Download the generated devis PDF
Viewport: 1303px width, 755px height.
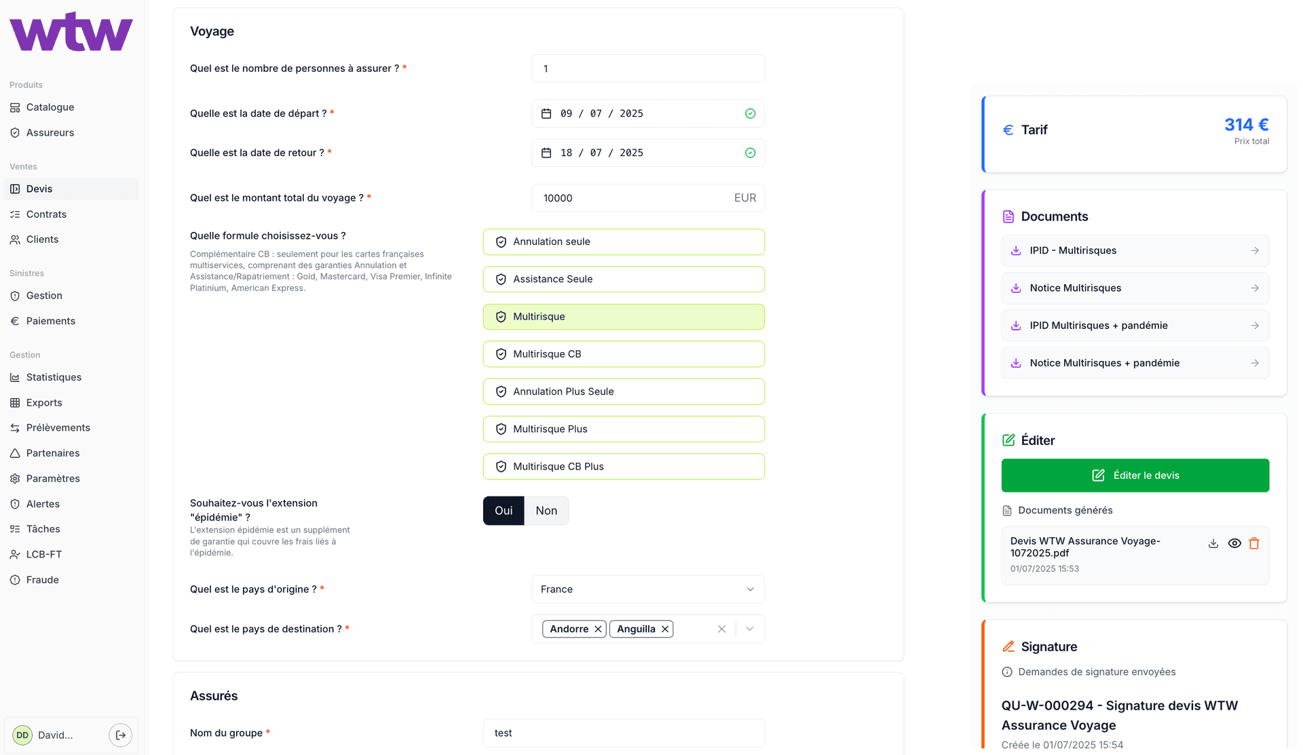coord(1213,543)
